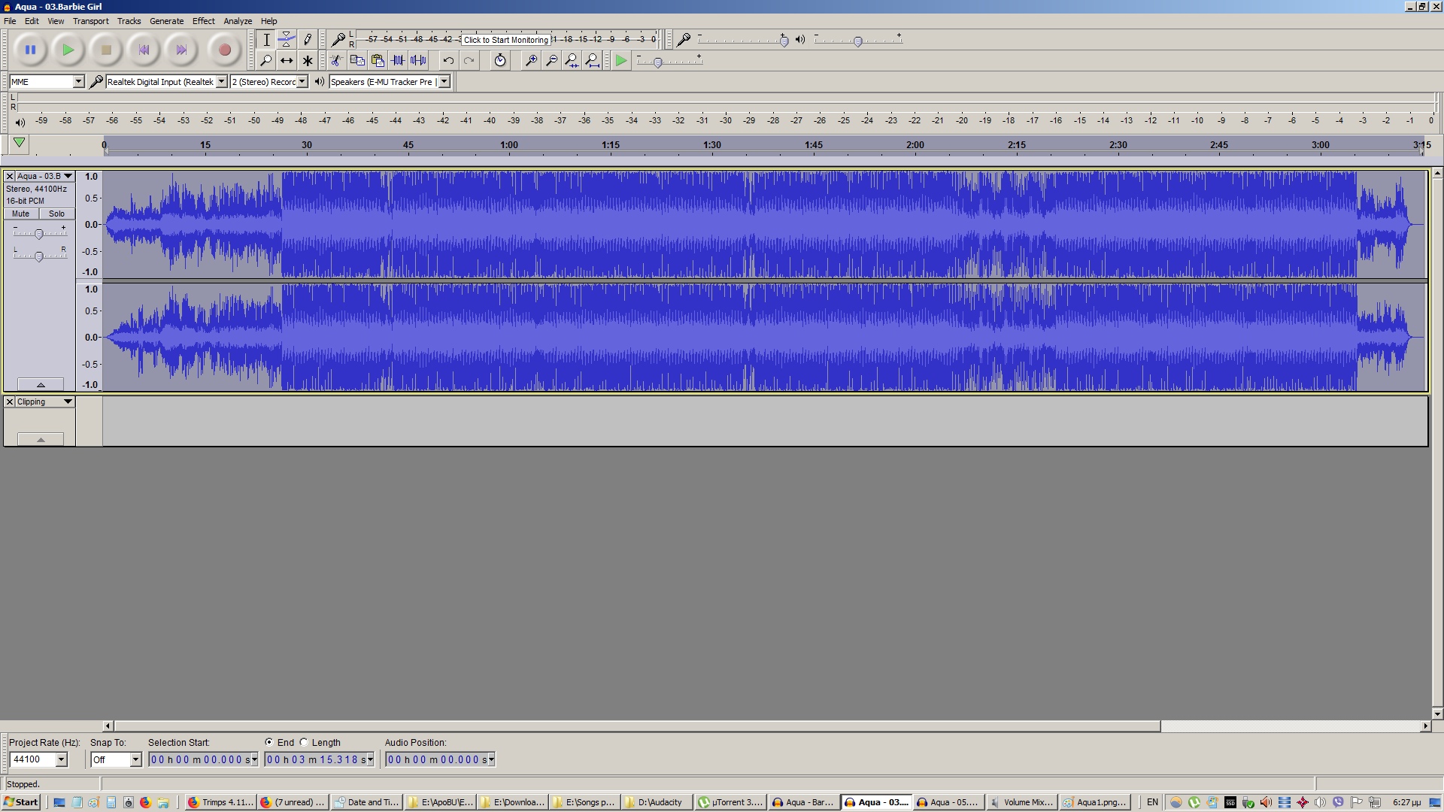
Task: Open the Edit menu
Action: (x=32, y=21)
